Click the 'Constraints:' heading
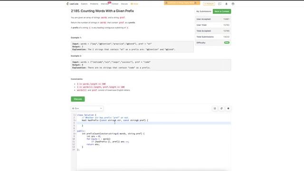 (x=77, y=79)
